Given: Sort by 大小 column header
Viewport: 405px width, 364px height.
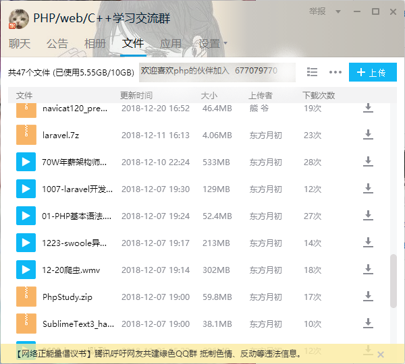Looking at the screenshot, I should (x=209, y=96).
